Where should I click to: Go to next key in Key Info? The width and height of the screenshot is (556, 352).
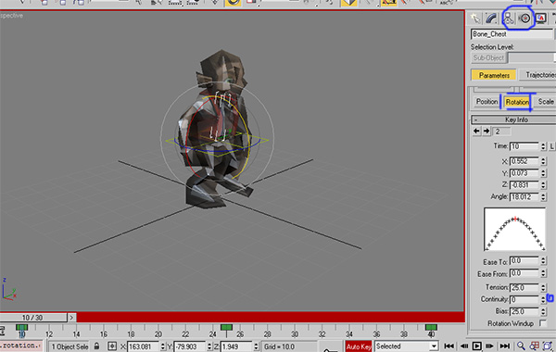(x=486, y=132)
